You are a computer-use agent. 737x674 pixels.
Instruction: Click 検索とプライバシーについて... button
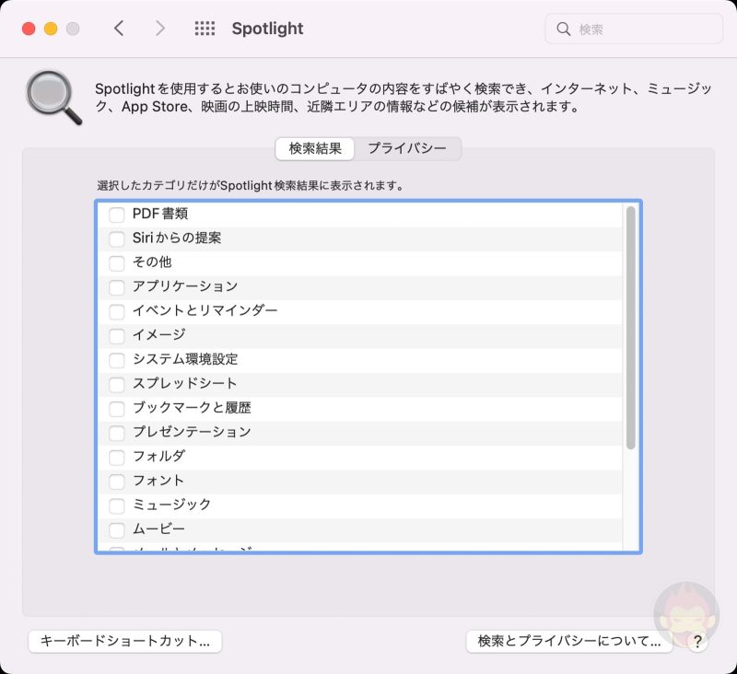click(568, 642)
